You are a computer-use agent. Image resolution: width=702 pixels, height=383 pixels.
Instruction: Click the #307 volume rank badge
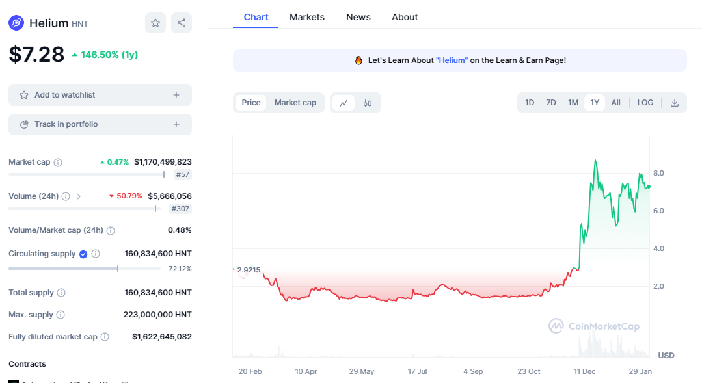tap(180, 209)
